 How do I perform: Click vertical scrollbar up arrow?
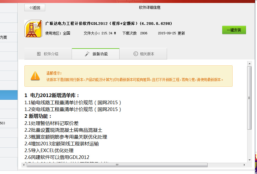(250, 64)
